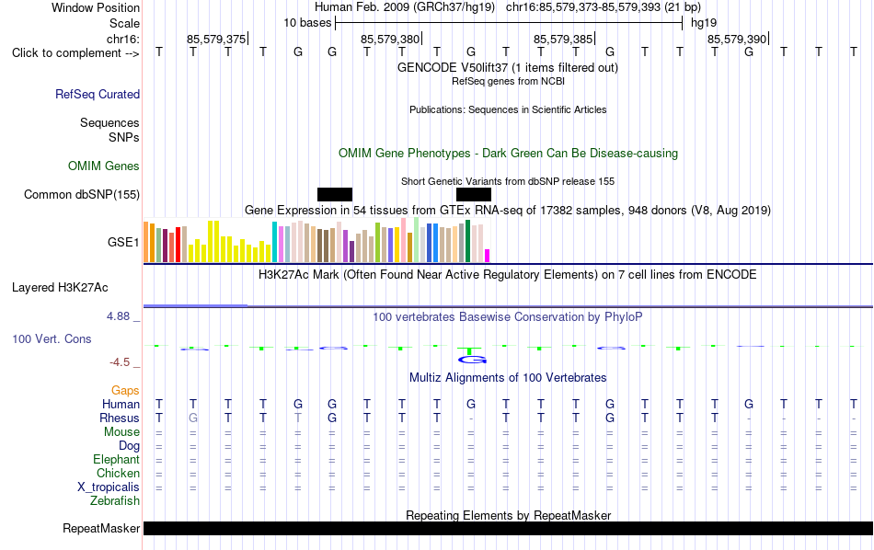Open 'GENCODE V50lift37 (1 items filtered out)' title

(507, 67)
